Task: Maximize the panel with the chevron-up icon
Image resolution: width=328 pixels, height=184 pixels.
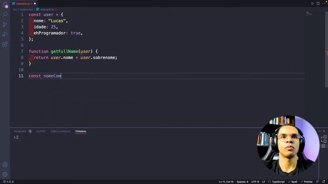Action: click(319, 131)
